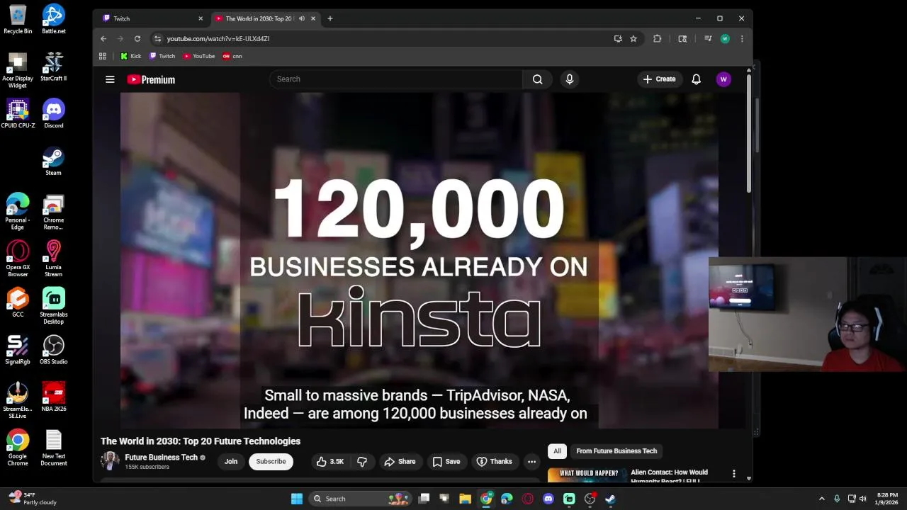Click the Thanks button
The height and width of the screenshot is (510, 907).
point(494,462)
